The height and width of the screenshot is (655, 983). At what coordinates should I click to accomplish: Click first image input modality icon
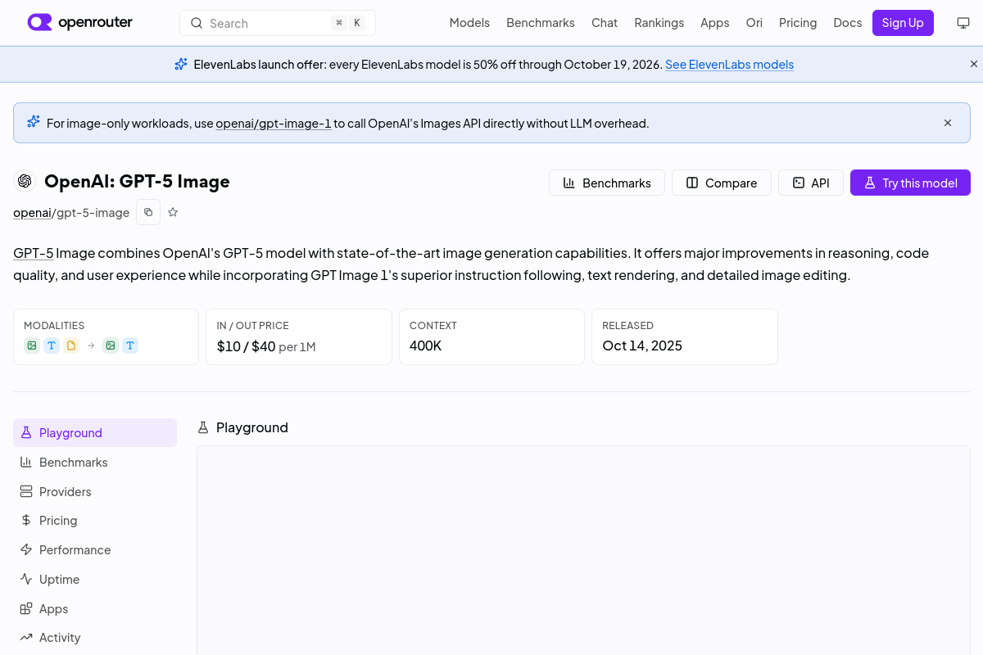point(31,346)
